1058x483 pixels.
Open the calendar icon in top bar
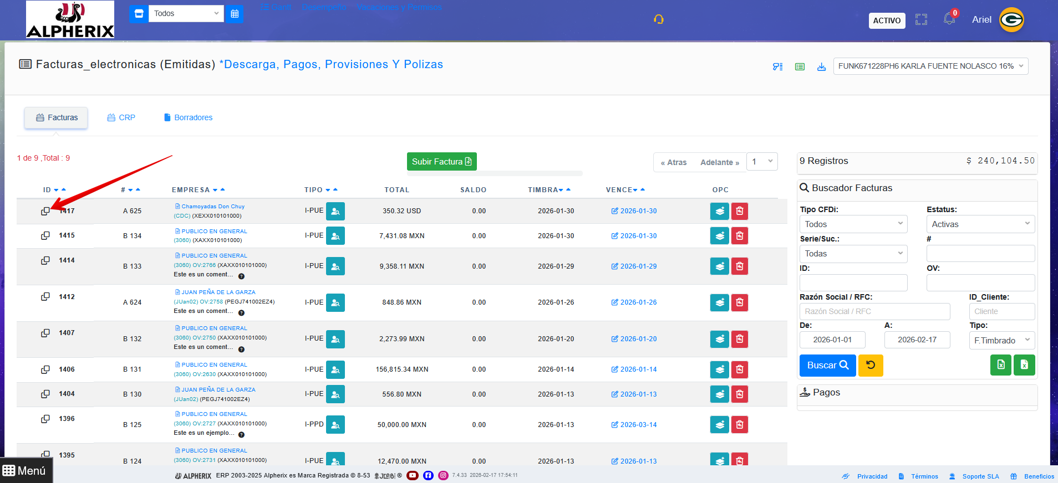point(235,14)
